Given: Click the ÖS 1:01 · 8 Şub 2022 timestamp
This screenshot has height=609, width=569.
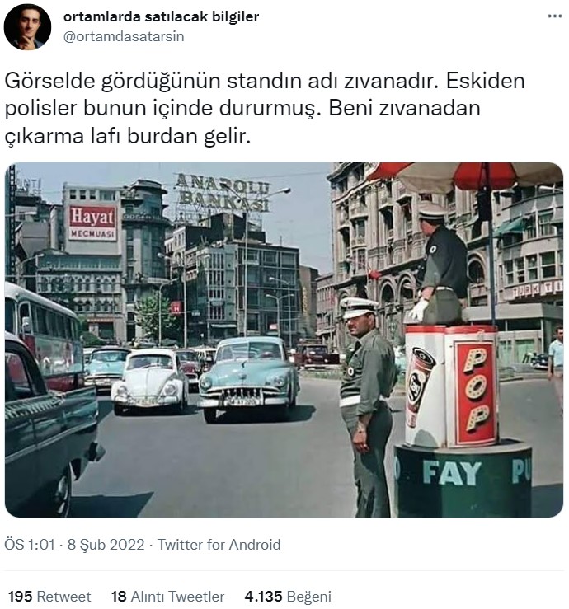Looking at the screenshot, I should tap(74, 545).
